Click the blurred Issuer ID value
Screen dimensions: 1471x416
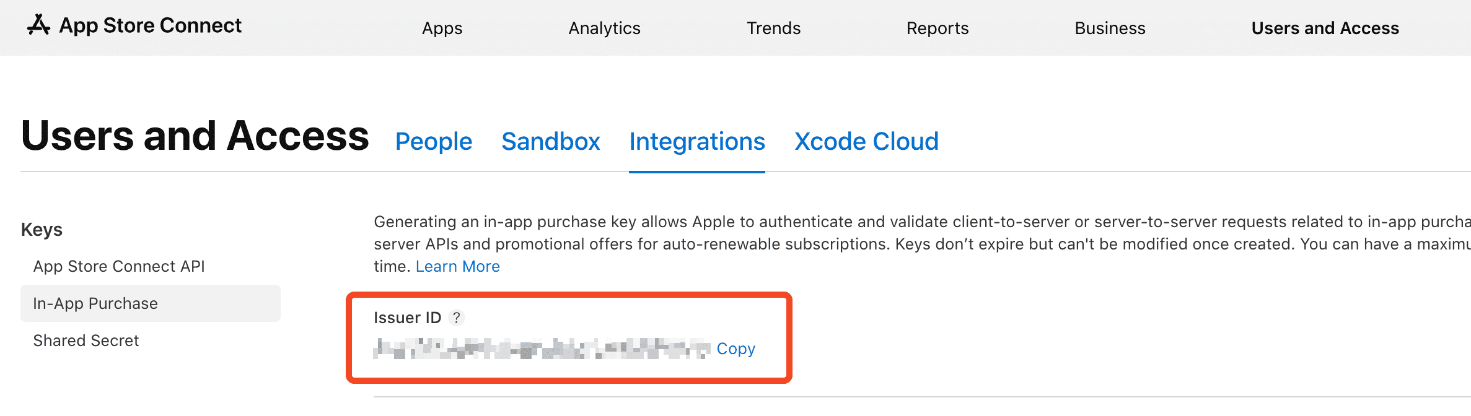(x=542, y=349)
